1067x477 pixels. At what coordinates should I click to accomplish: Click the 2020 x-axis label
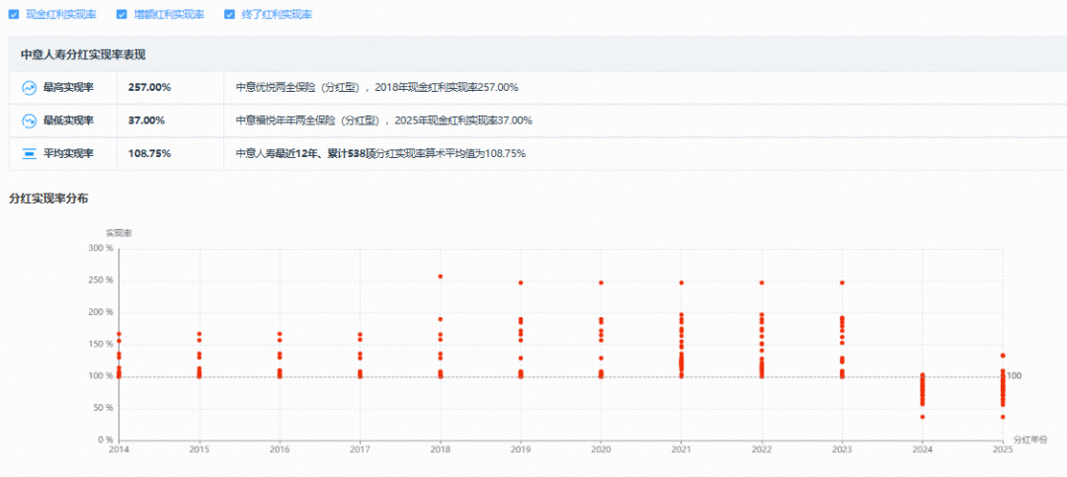[x=601, y=449]
